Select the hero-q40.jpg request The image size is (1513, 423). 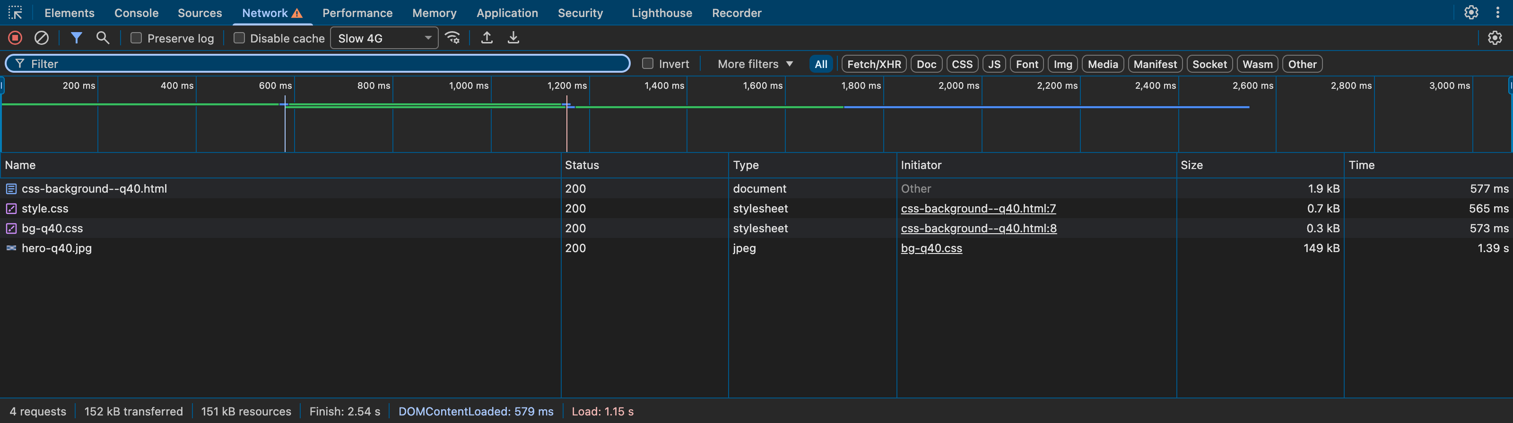click(756, 248)
